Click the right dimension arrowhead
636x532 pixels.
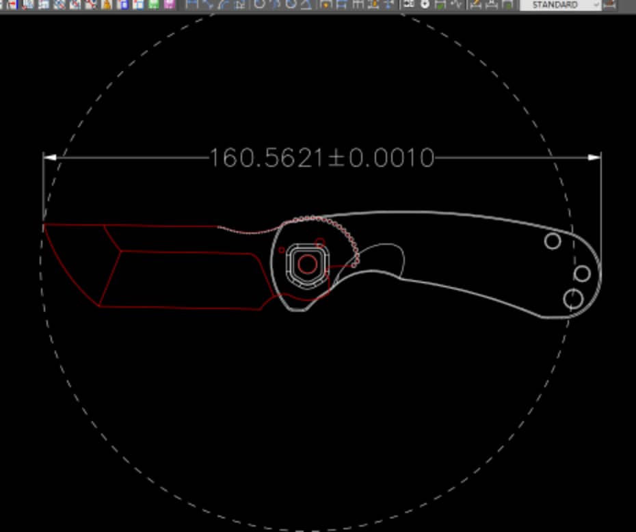click(x=594, y=157)
